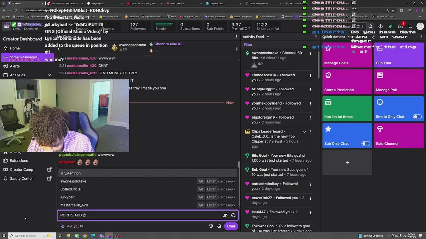Expand the Clips Leaderboard activity entry
The height and width of the screenshot is (239, 426).
[304, 132]
